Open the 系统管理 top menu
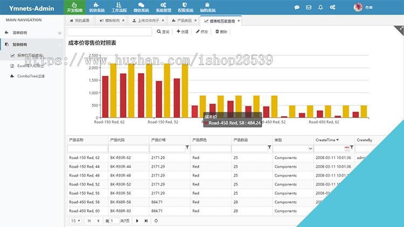The image size is (404, 227). pos(163,7)
